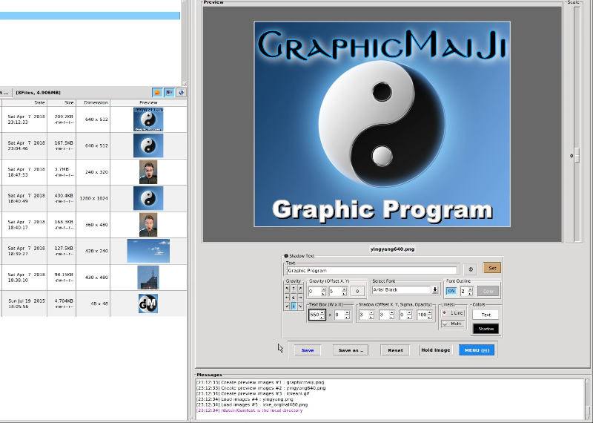Open the blue MENU button
Screen dimensions: 593x423
point(477,350)
